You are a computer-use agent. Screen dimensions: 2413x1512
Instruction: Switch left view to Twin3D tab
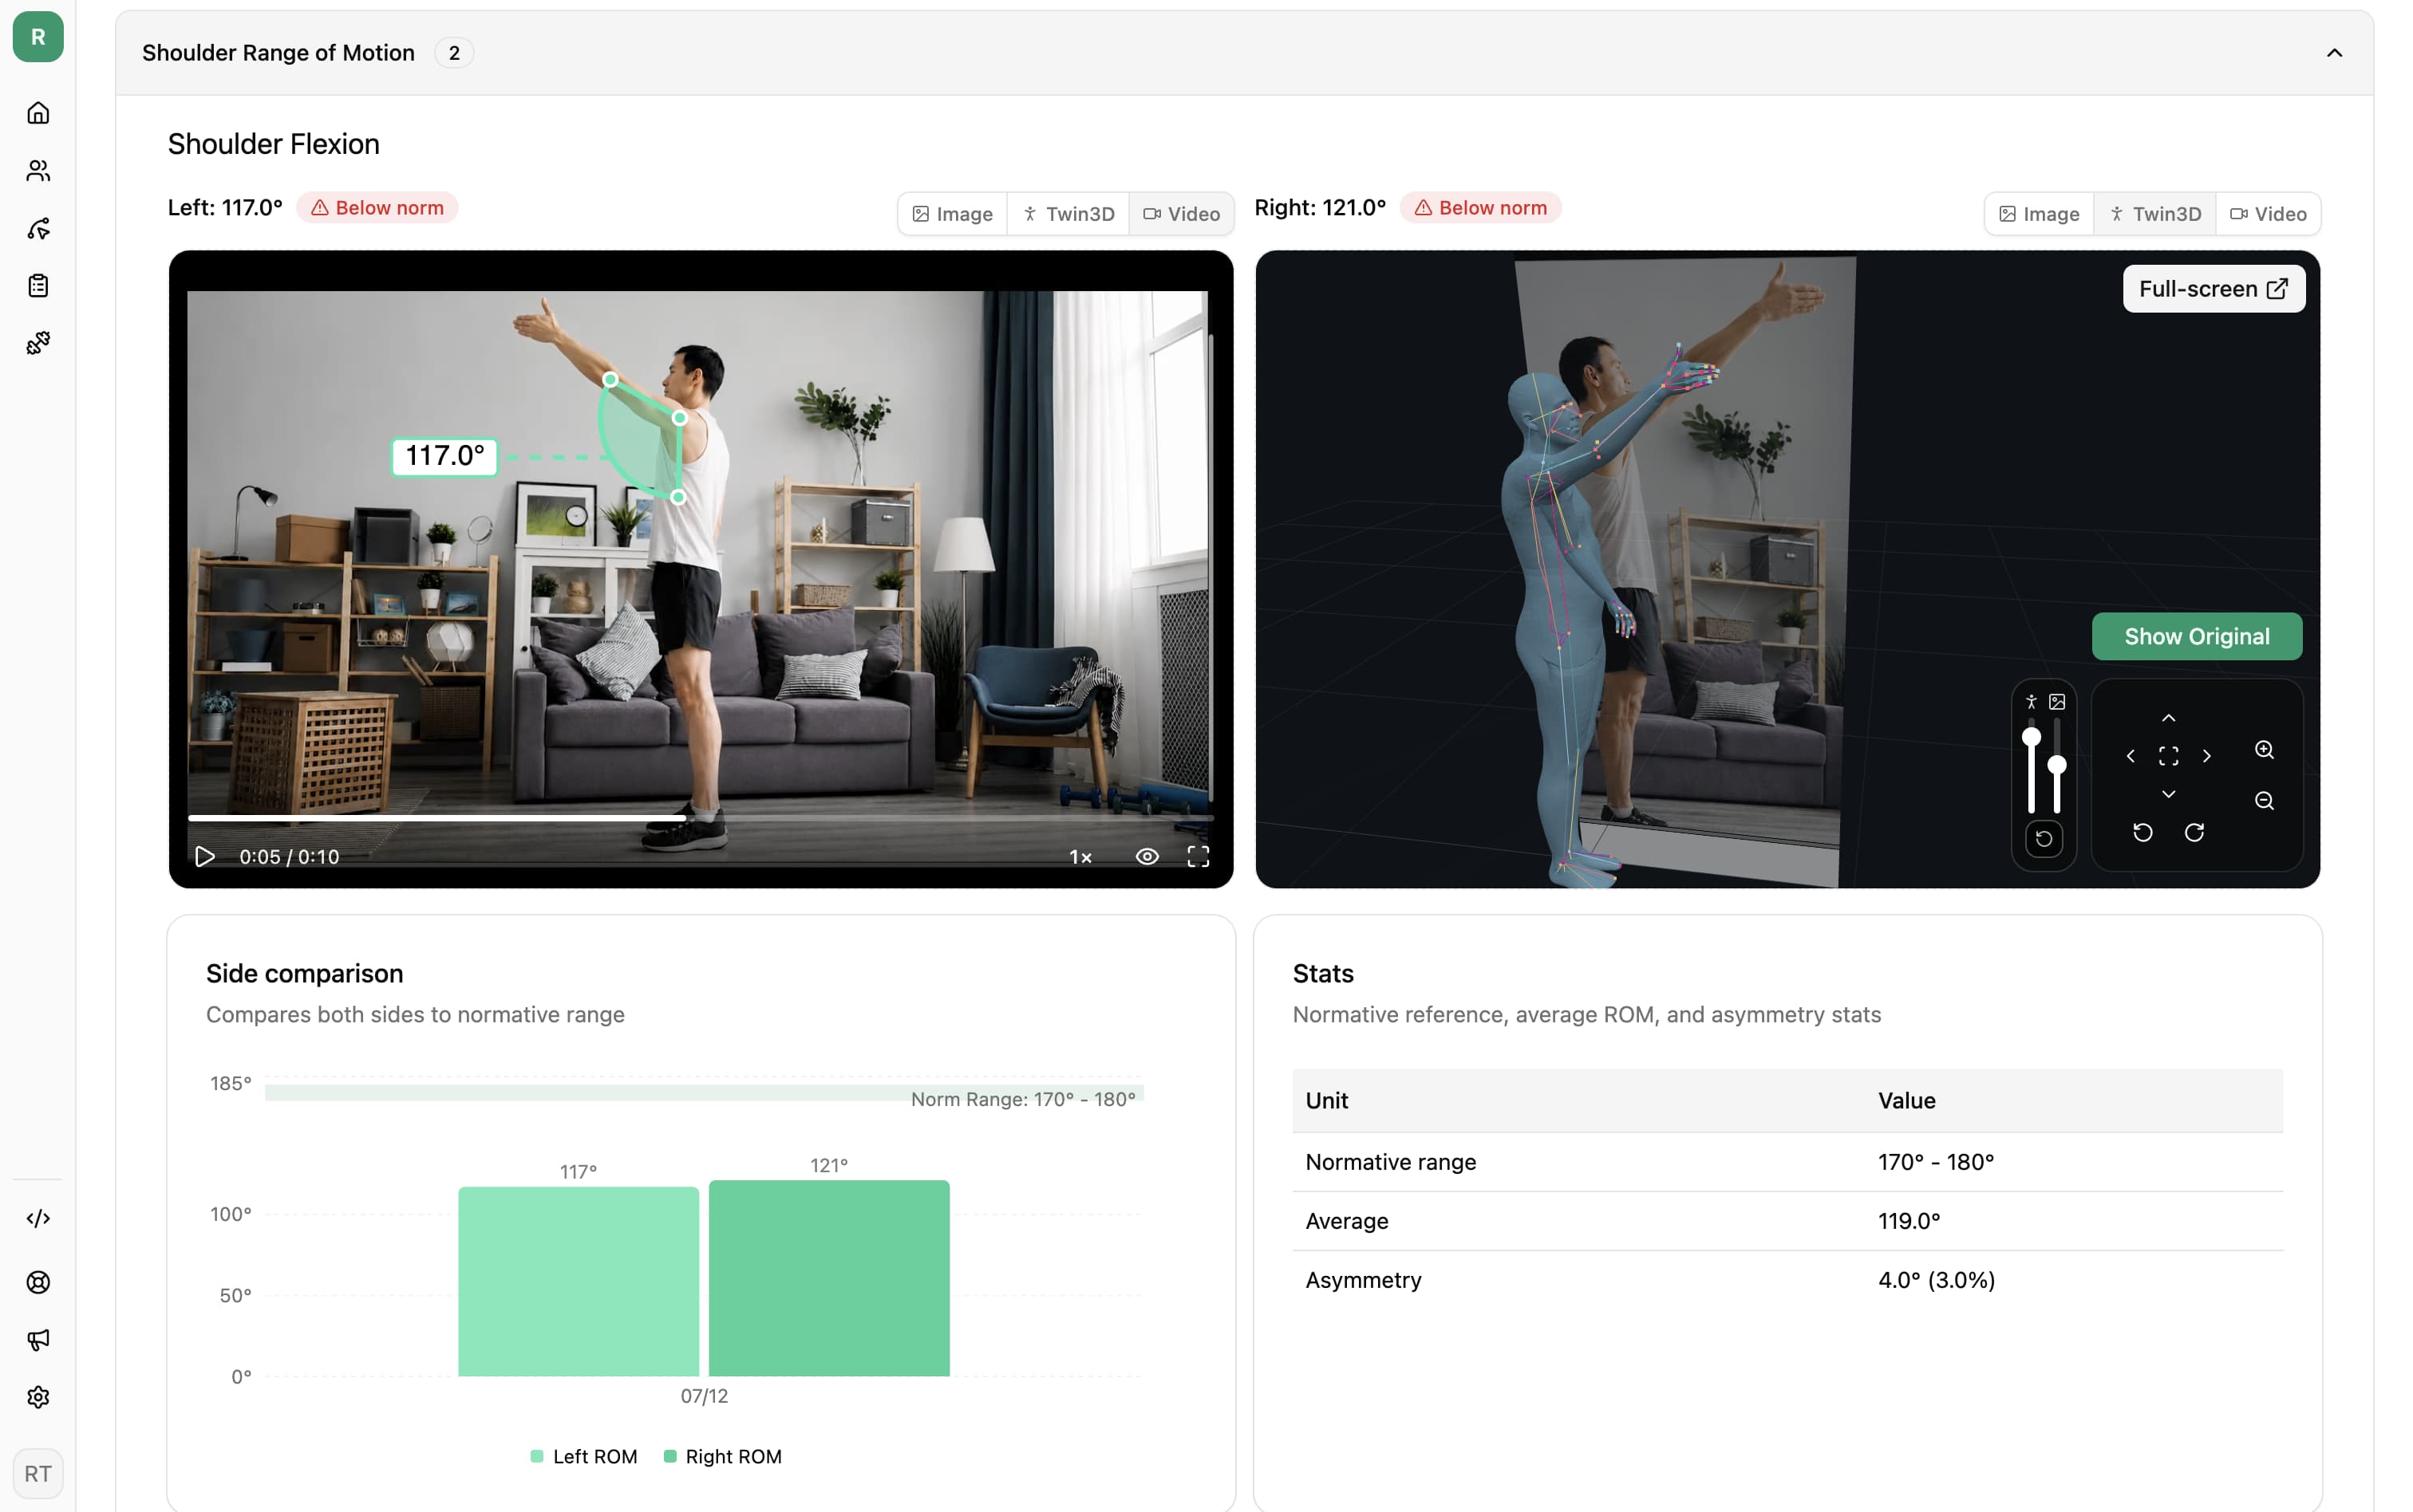point(1068,214)
